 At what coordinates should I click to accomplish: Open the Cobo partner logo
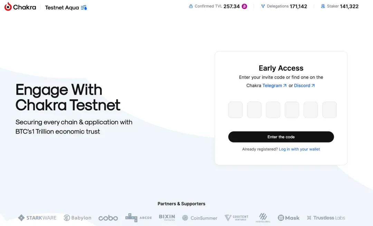click(108, 218)
